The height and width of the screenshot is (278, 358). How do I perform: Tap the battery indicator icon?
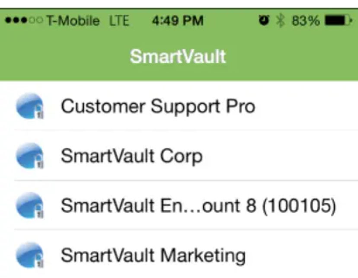click(338, 20)
